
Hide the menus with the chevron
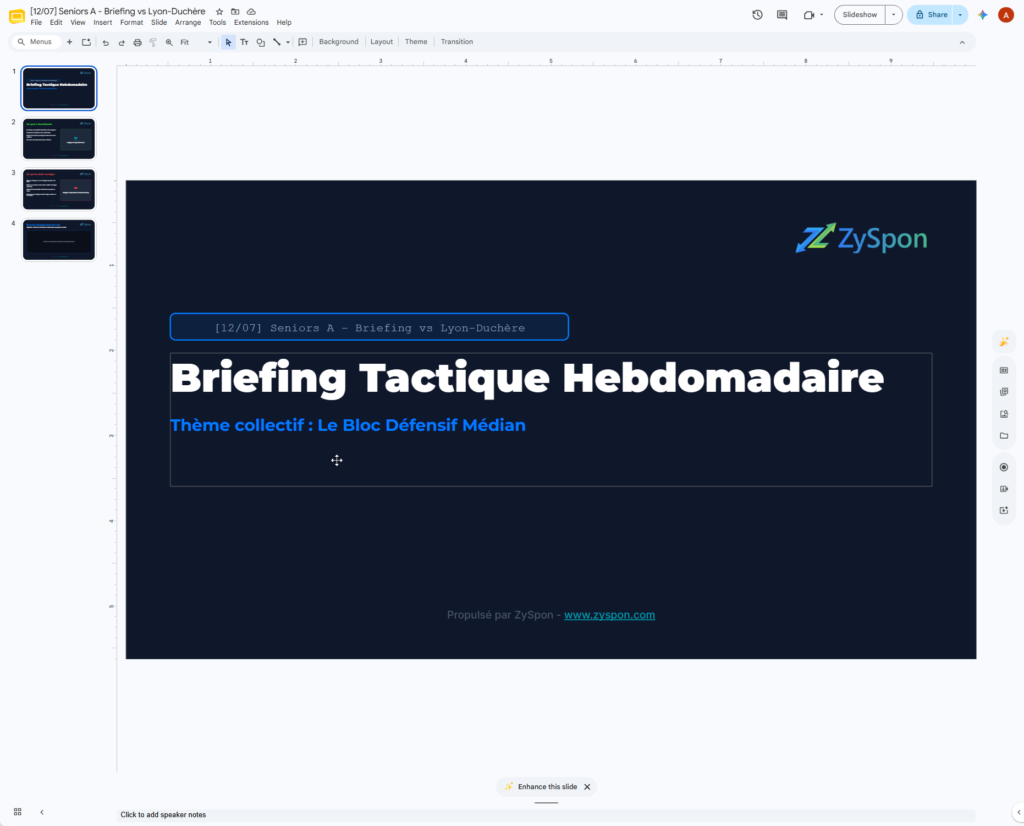pos(962,42)
